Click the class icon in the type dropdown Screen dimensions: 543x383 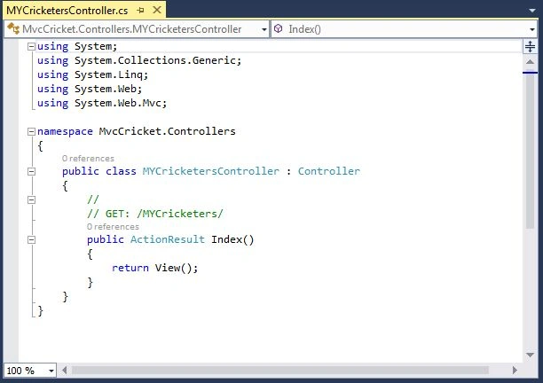pyautogui.click(x=13, y=28)
